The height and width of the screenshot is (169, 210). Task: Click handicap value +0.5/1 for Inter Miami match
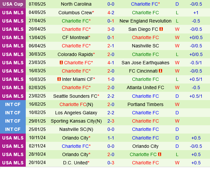point(196,79)
